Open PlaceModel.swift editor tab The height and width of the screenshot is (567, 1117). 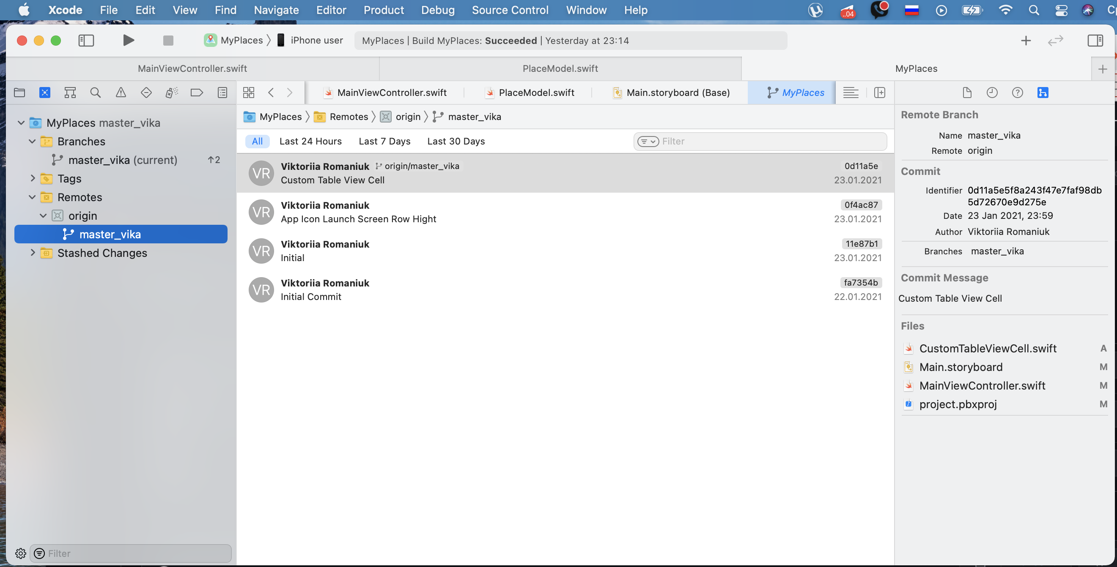529,92
